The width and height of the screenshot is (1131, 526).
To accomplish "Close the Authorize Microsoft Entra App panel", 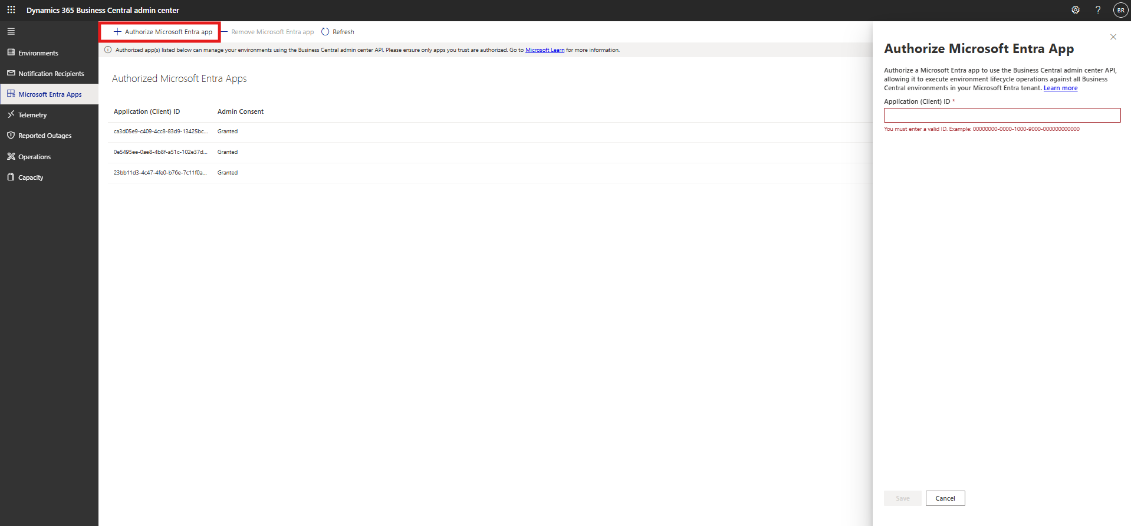I will pos(1113,37).
